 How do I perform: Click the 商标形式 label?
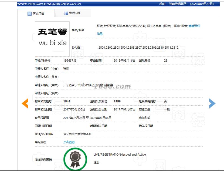pyautogui.click(x=144, y=118)
